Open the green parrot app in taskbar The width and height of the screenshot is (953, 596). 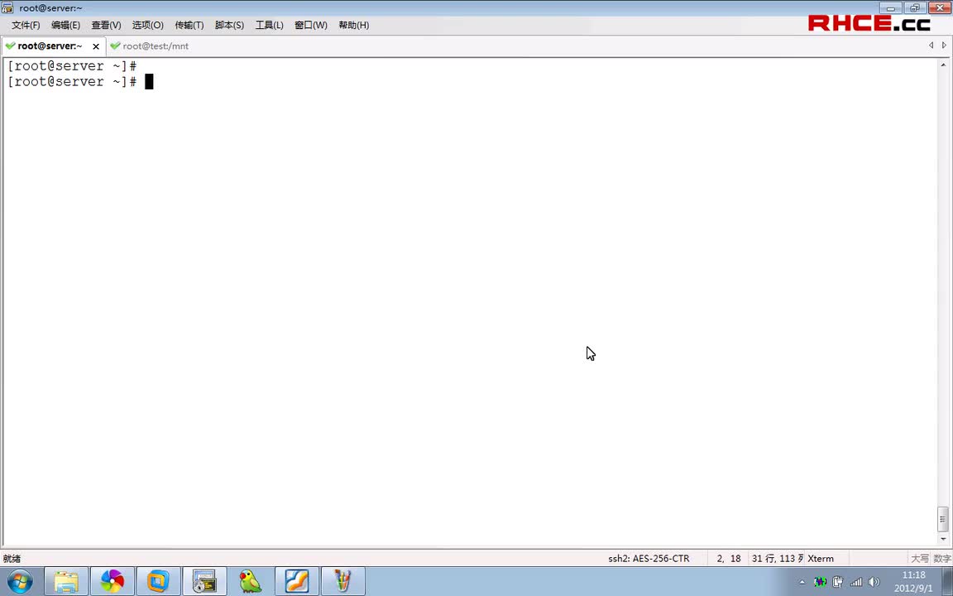[x=251, y=581]
